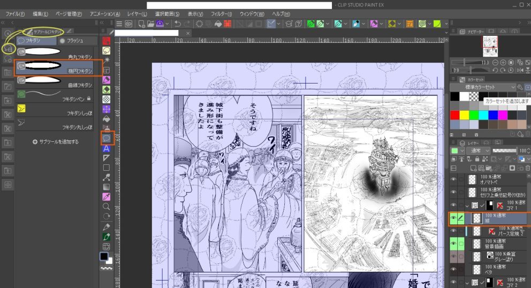531x288 pixels.
Task: Open the ファイル(F) menu
Action: [x=15, y=14]
